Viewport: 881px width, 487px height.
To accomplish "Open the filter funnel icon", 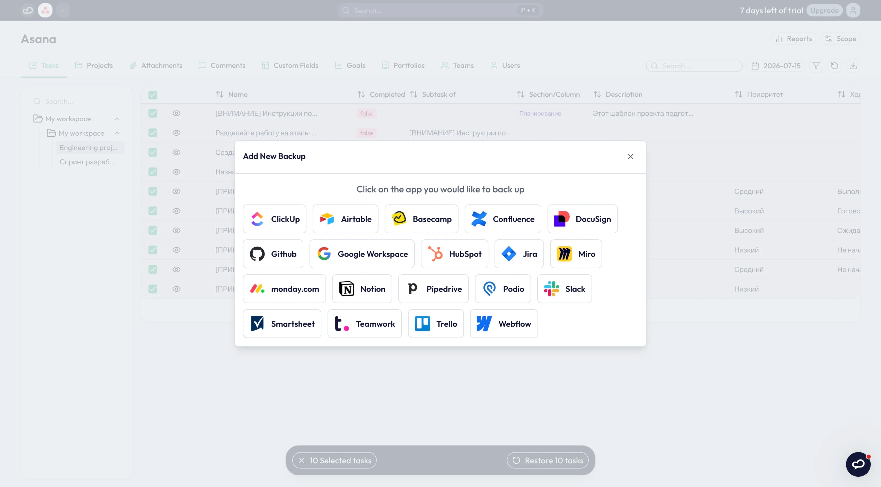I will coord(816,65).
